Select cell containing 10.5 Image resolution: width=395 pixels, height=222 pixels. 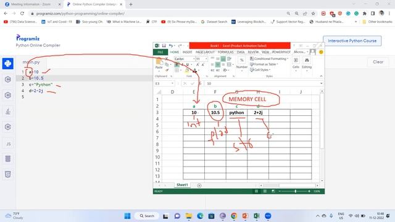(x=215, y=112)
